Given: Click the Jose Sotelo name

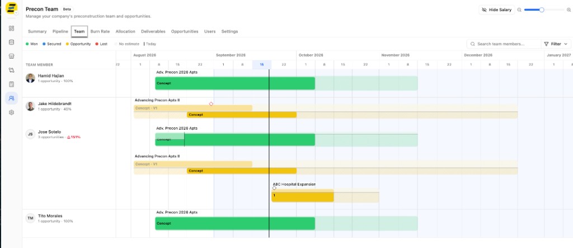Looking at the screenshot, I should coord(49,132).
